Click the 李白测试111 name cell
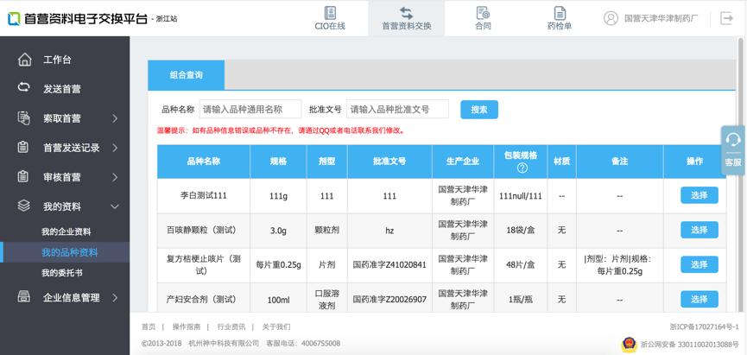 click(204, 195)
